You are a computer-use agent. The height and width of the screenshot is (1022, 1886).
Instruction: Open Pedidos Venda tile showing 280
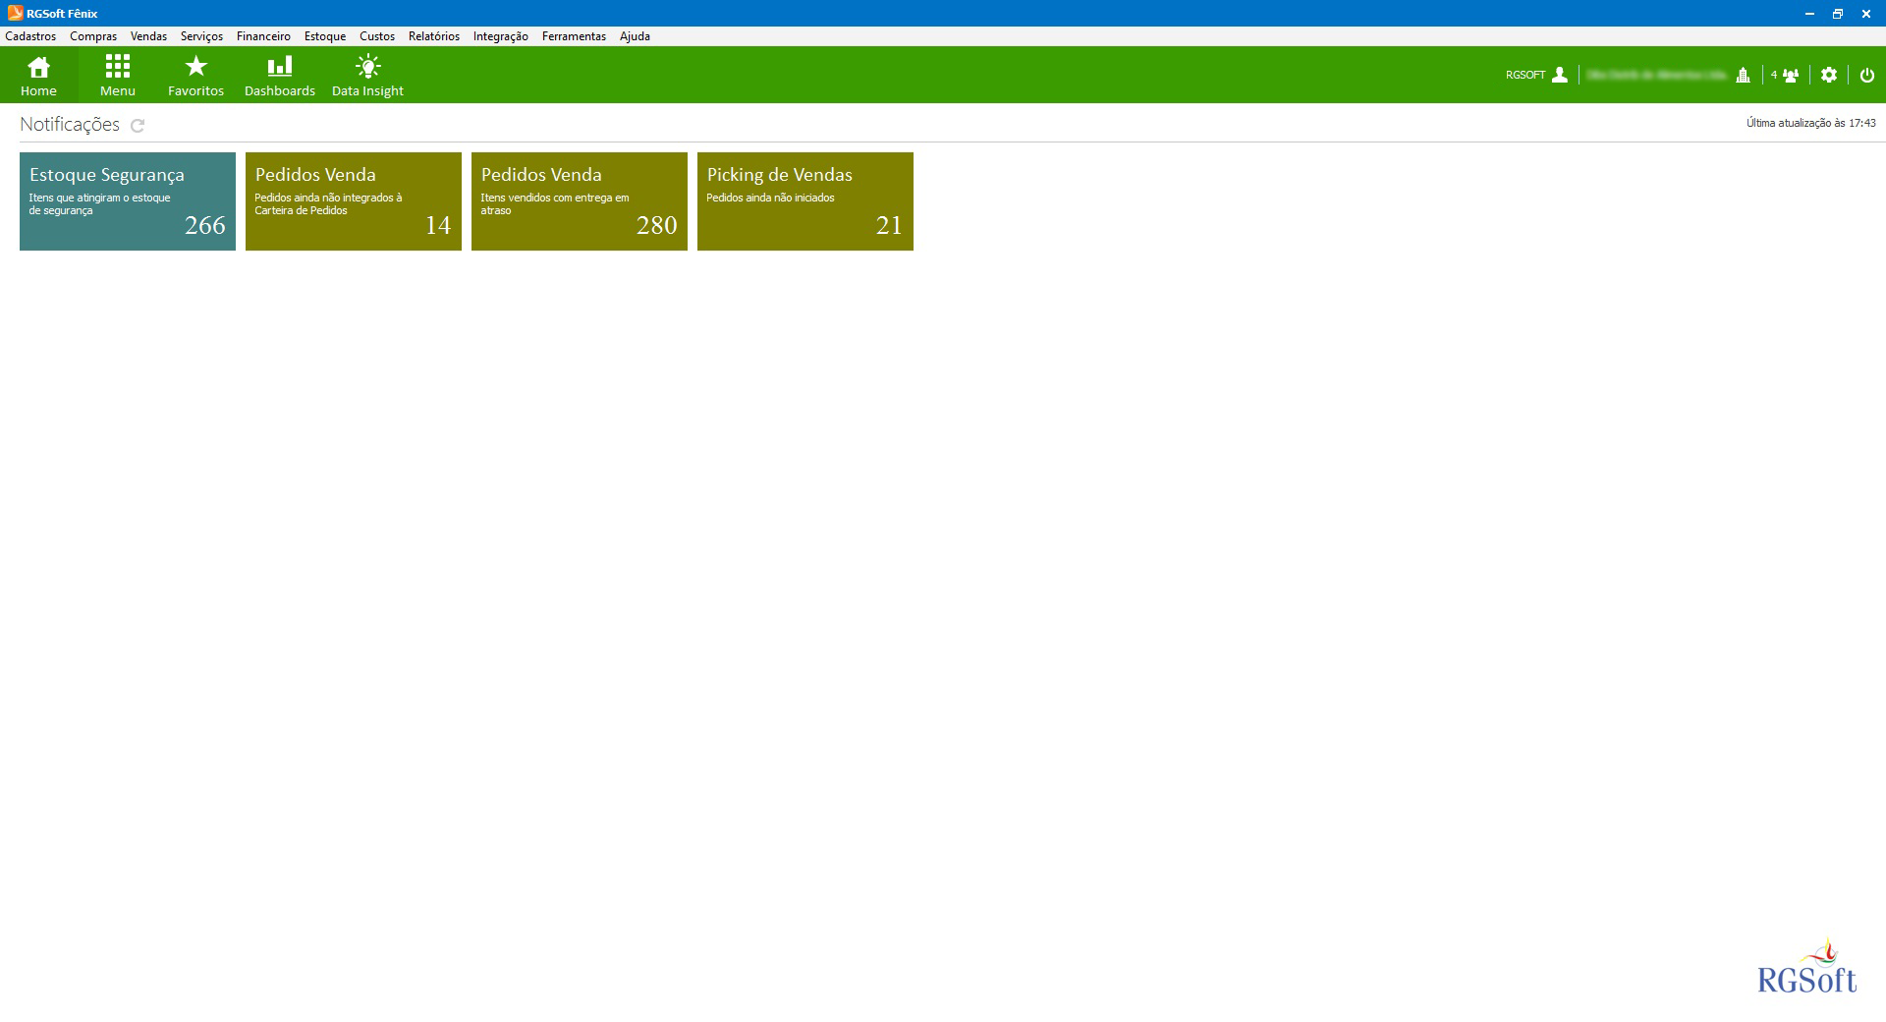pos(580,201)
